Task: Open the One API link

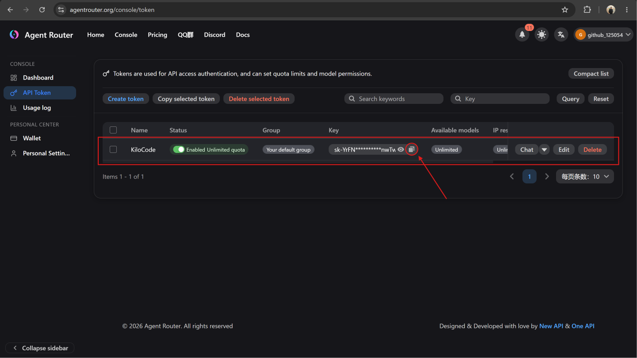Action: (x=583, y=326)
